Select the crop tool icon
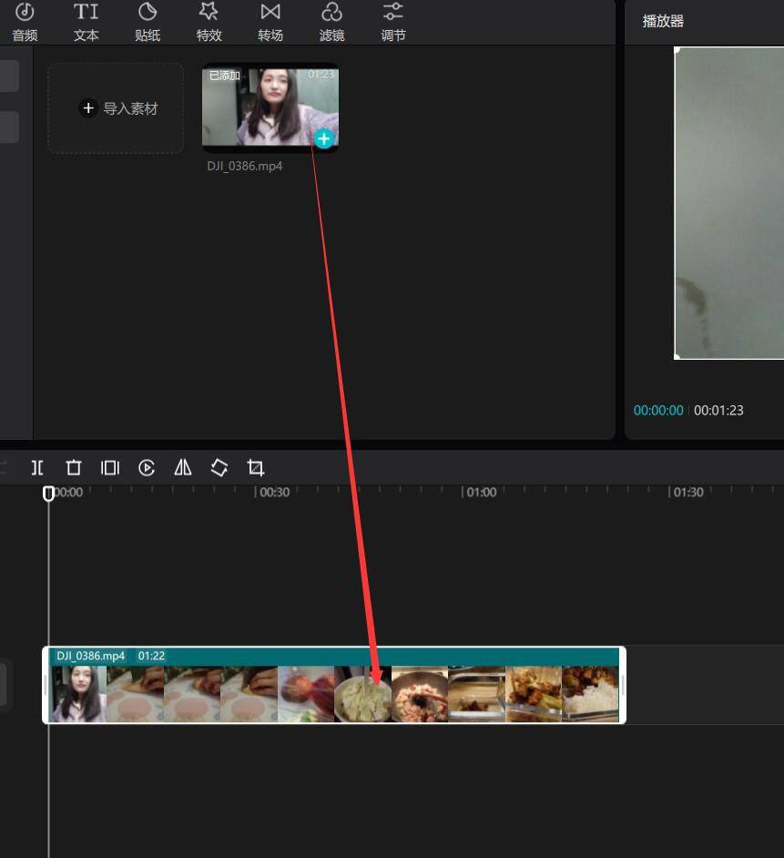This screenshot has width=784, height=858. (x=256, y=467)
